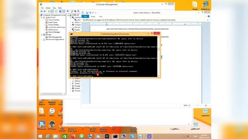The image size is (248, 139).
Task: Collapse the AMIN_ZA computer node in device list
Action: [68, 15]
